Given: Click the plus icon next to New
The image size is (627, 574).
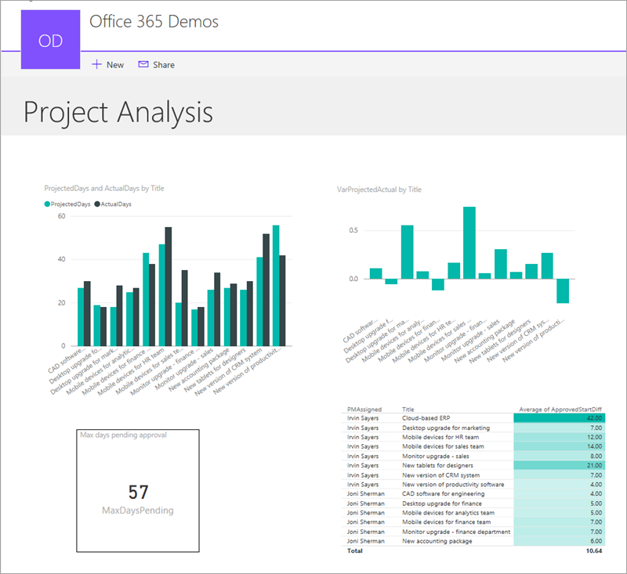Looking at the screenshot, I should 96,64.
